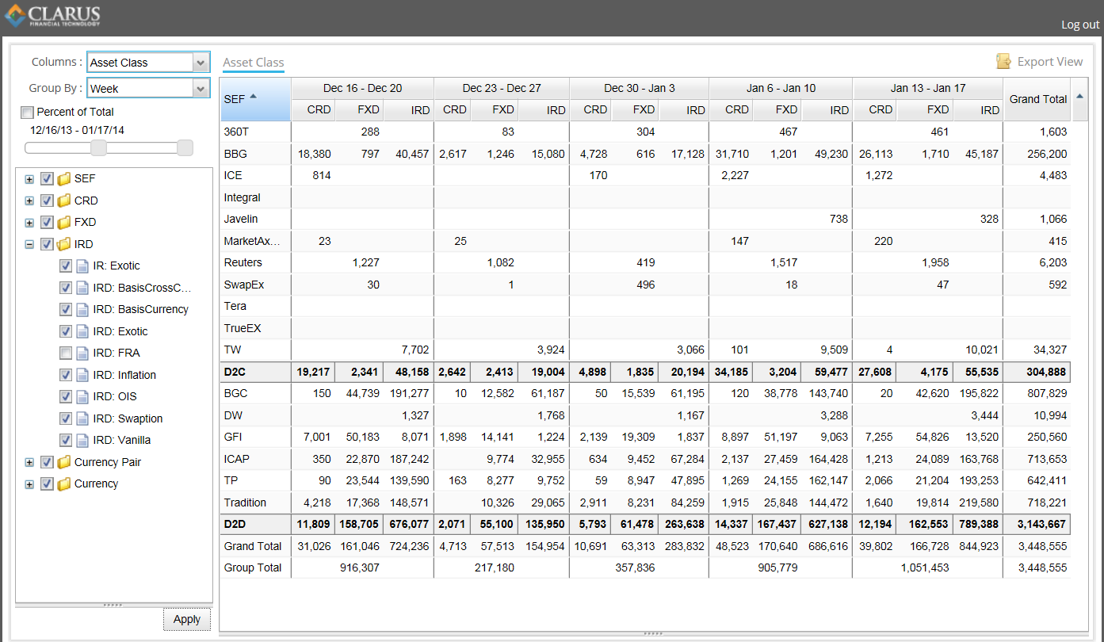1104x642 pixels.
Task: Click the date range slider start handle
Action: pos(99,147)
